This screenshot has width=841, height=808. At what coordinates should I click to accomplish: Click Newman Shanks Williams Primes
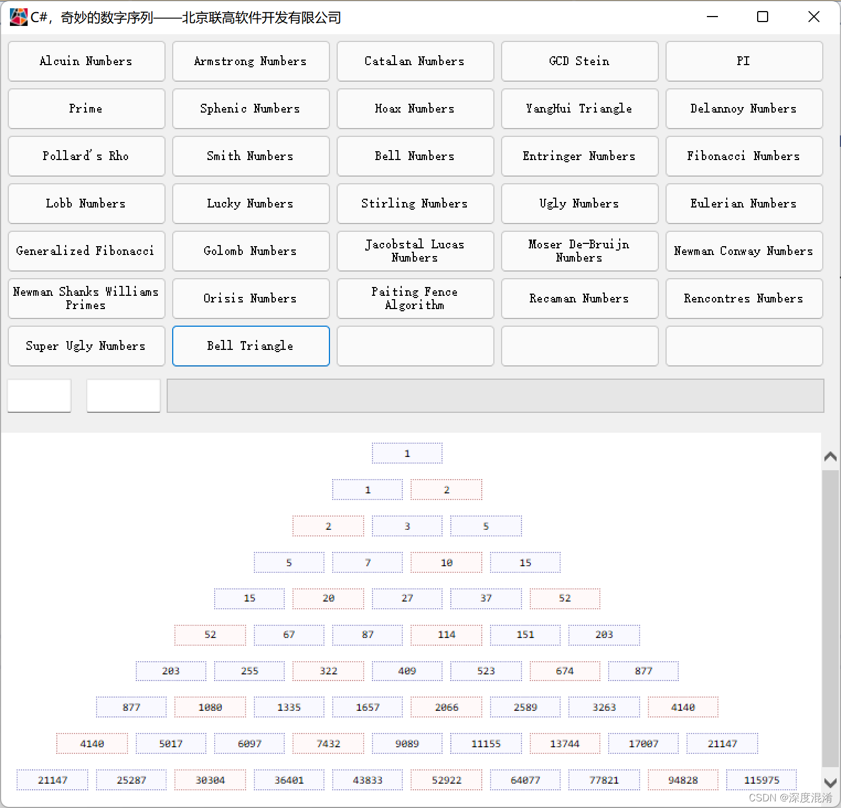[87, 299]
